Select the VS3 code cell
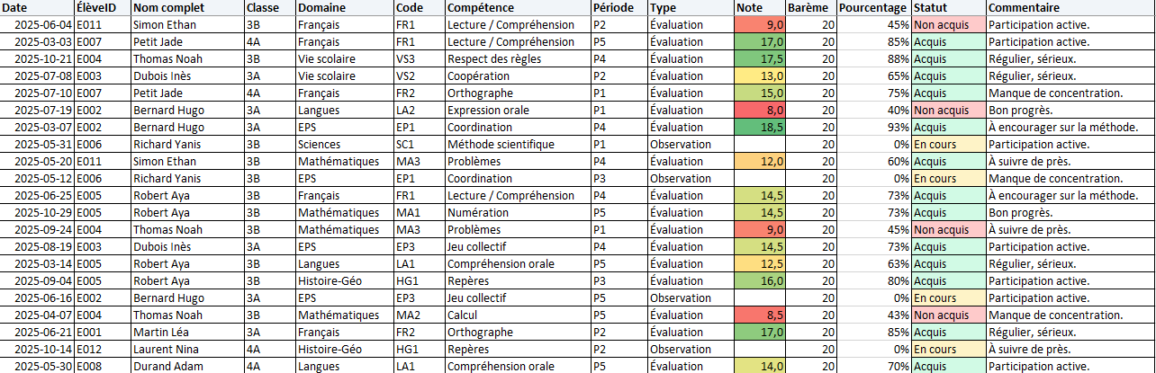The height and width of the screenshot is (373, 1156). pos(418,59)
